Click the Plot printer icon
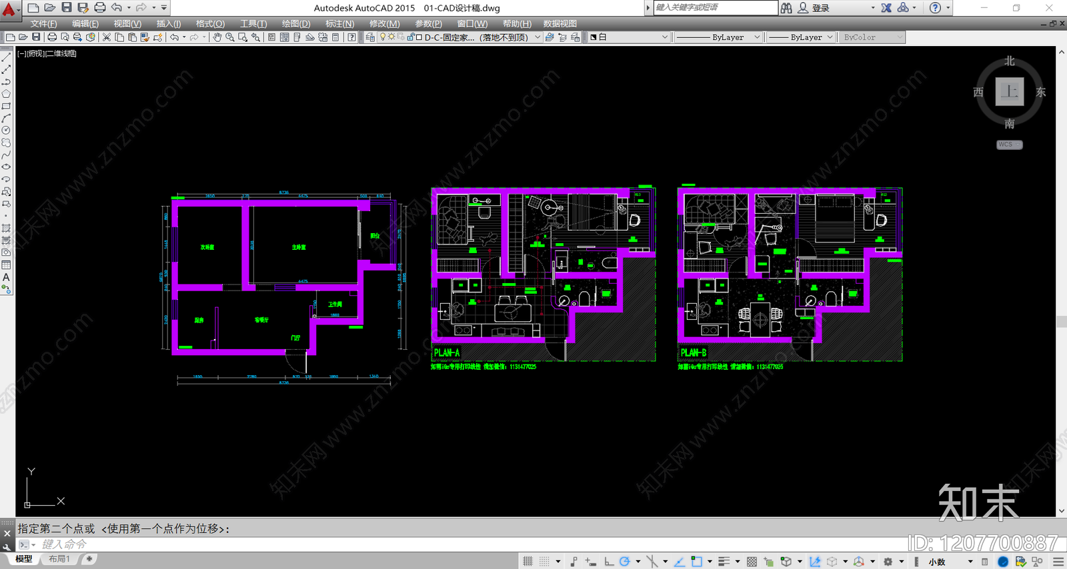This screenshot has width=1067, height=569. tap(52, 37)
